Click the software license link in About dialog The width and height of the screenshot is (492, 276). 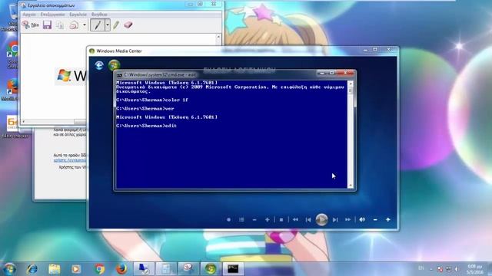pos(70,160)
